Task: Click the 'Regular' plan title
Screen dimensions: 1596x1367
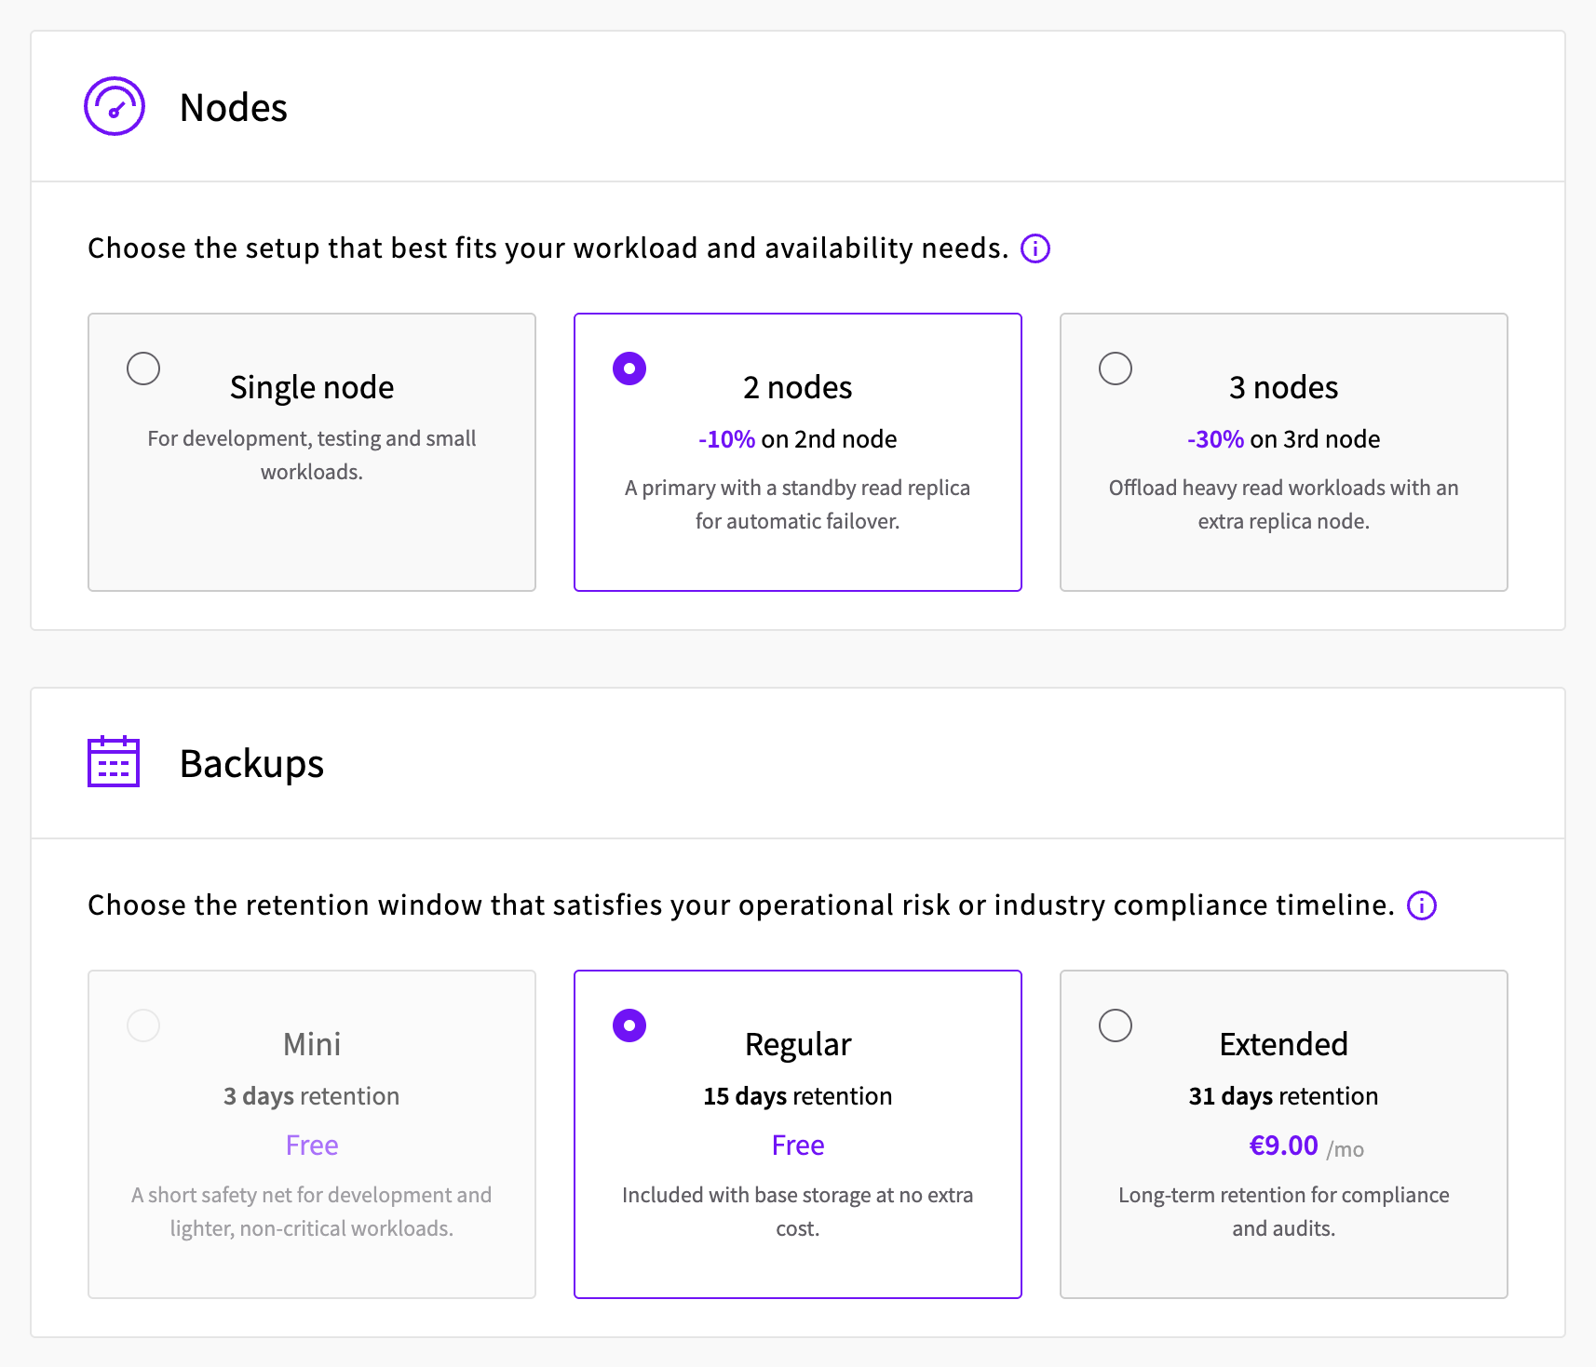Action: [x=798, y=1045]
